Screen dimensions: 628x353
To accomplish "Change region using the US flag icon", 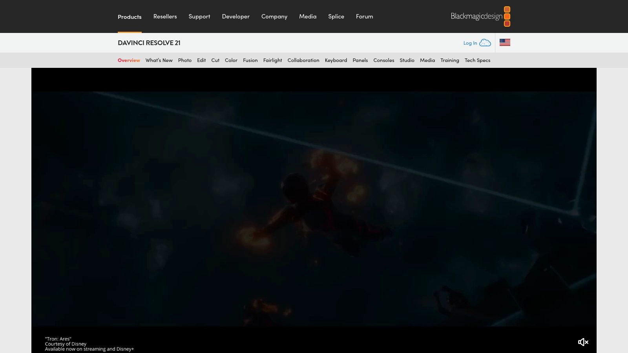I will coord(505,42).
